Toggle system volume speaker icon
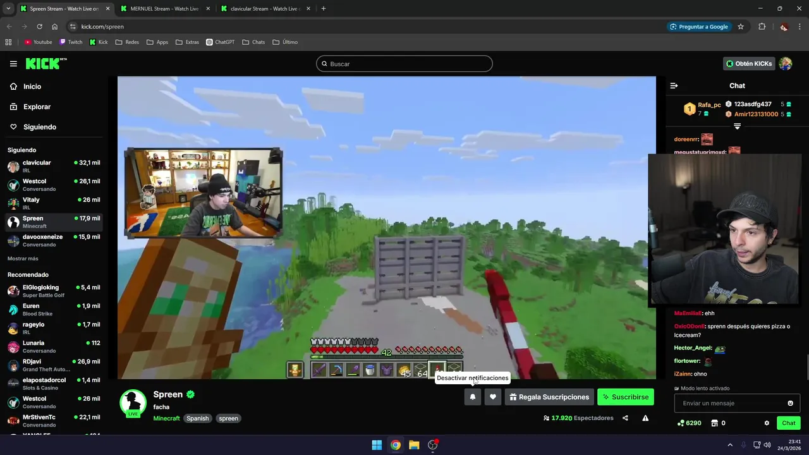809x455 pixels. (x=767, y=445)
